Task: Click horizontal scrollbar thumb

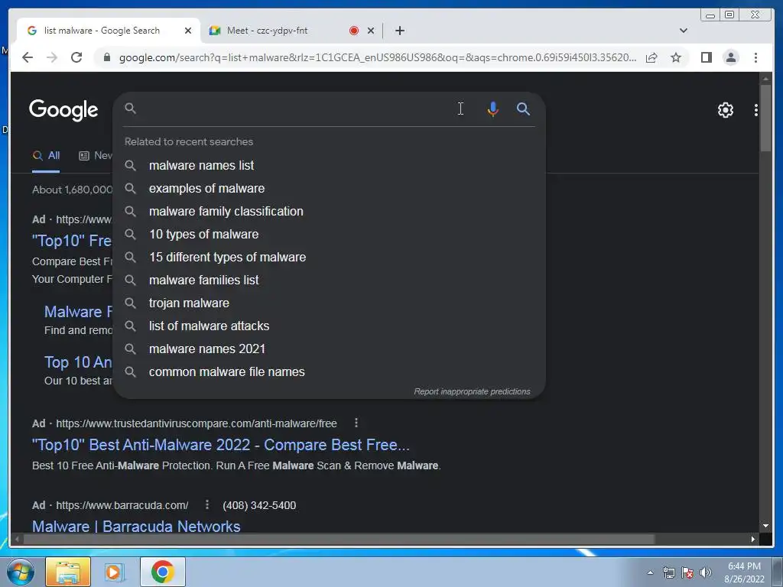Action: click(338, 539)
